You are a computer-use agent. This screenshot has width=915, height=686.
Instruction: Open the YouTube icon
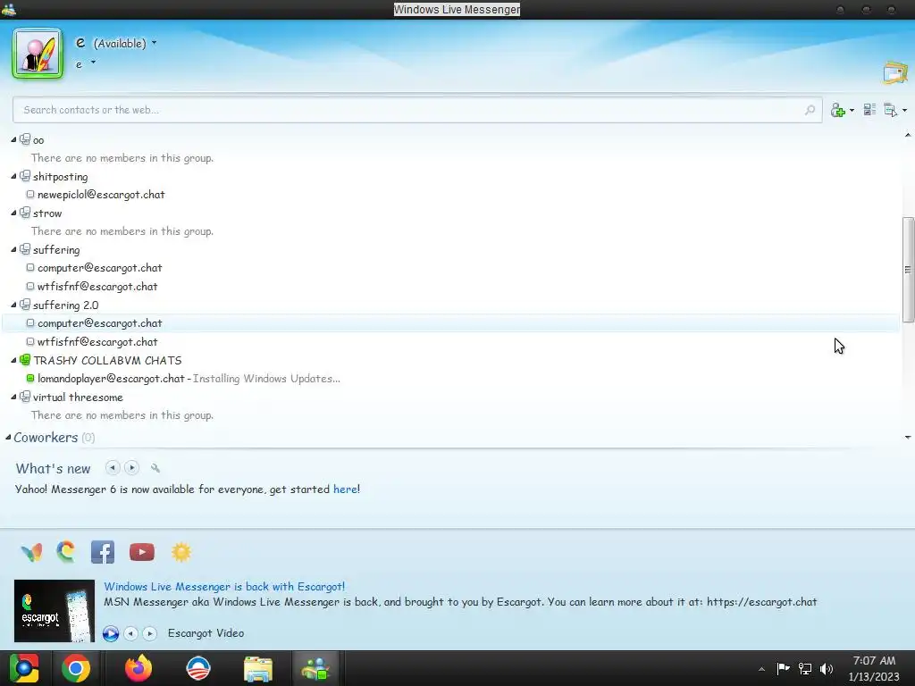point(142,552)
